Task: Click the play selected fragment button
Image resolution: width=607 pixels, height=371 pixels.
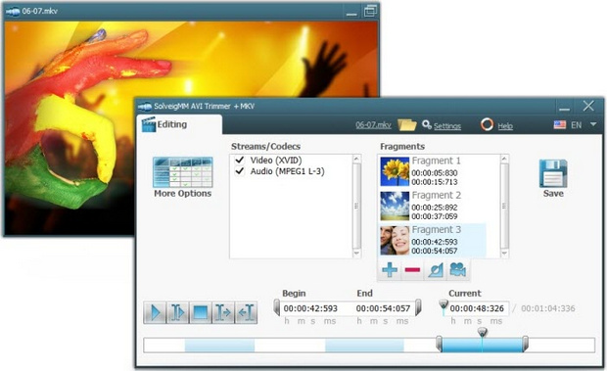Action: 177,312
